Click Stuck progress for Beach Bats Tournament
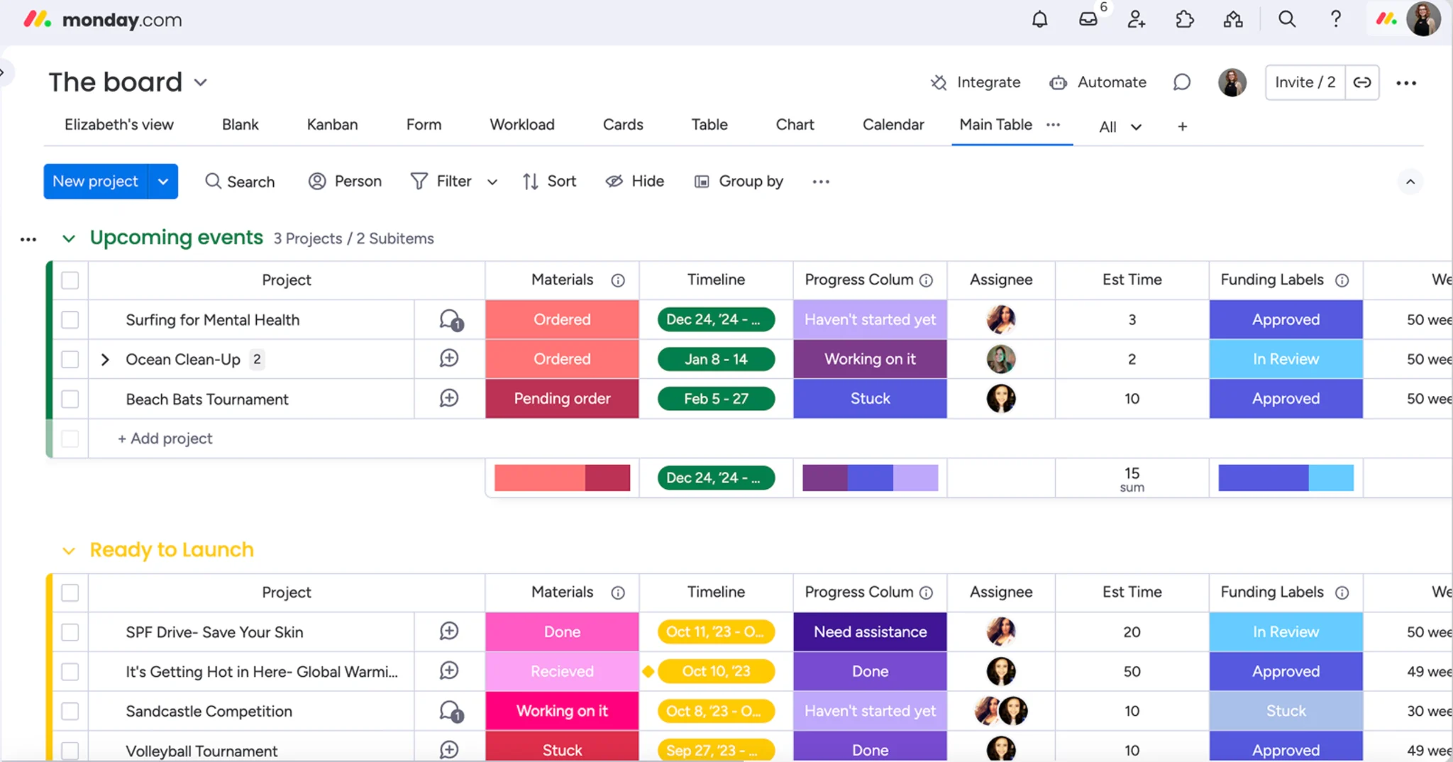The image size is (1453, 762). pyautogui.click(x=870, y=399)
